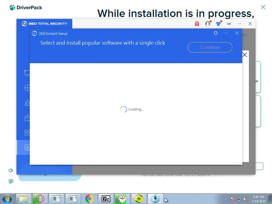272x204 pixels.
Task: Select the cleanup brush sidebar icon
Action: [27, 118]
